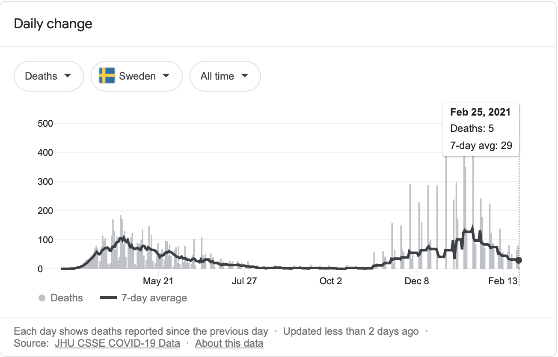This screenshot has height=357, width=558.
Task: Click the Feb 25, 2021 tooltip title
Action: (x=480, y=112)
